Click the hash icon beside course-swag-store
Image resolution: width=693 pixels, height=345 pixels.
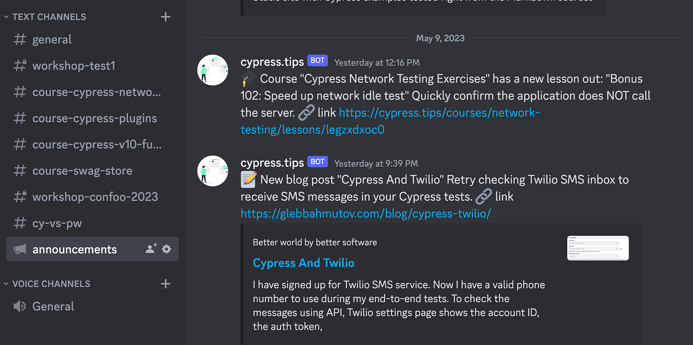coord(20,171)
